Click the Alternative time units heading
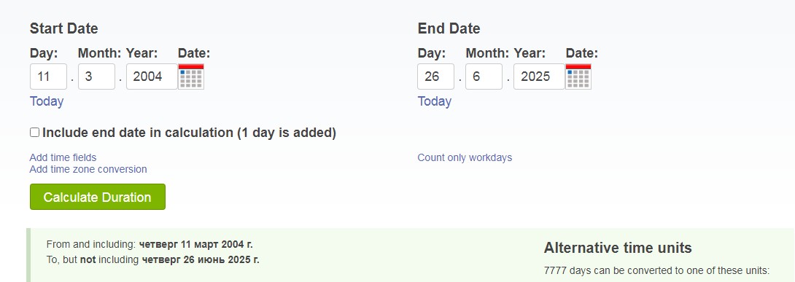The image size is (795, 282). click(618, 248)
